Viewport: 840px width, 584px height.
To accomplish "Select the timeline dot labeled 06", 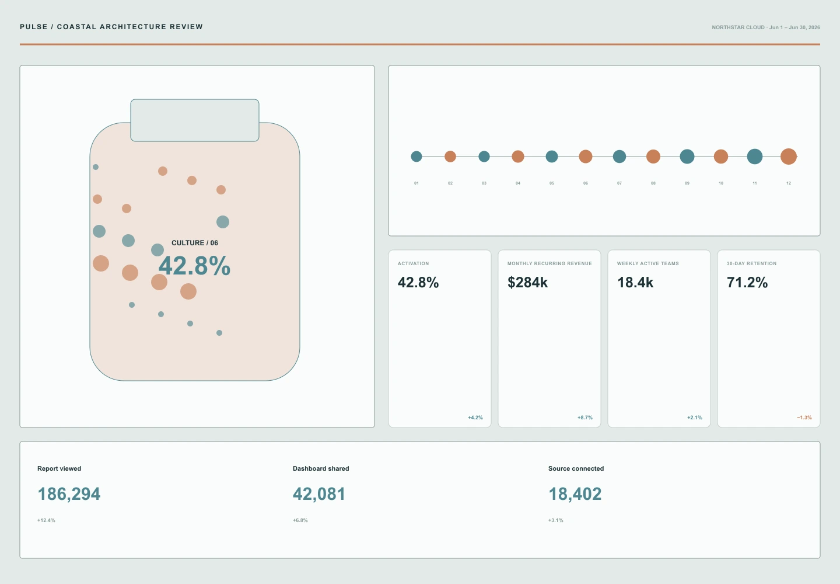I will (x=586, y=157).
